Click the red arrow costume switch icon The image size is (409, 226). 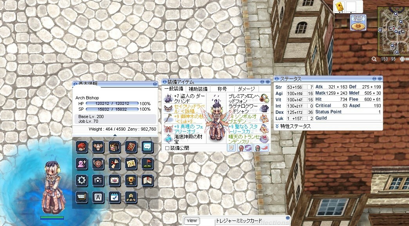(x=262, y=148)
